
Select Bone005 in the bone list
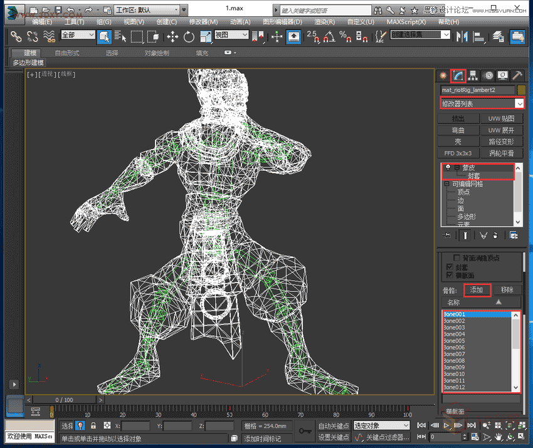(455, 341)
